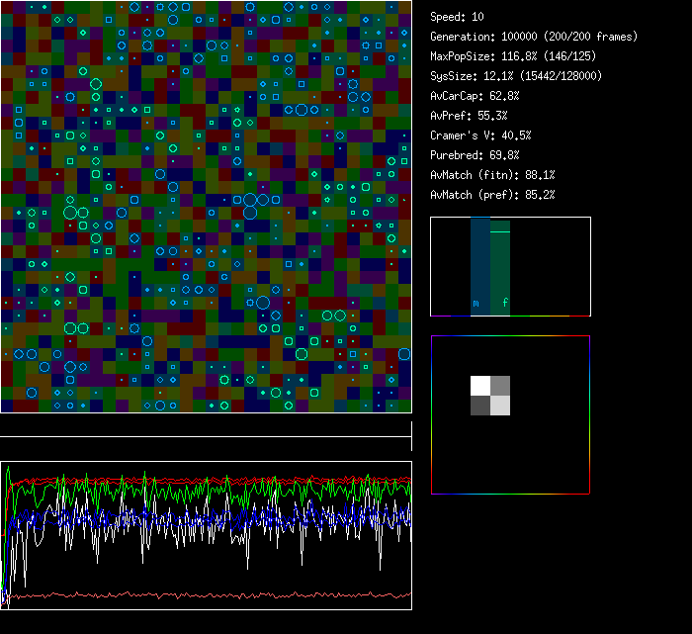Image resolution: width=692 pixels, height=634 pixels.
Task: Click the center of the simulation grid
Action: pyautogui.click(x=206, y=206)
